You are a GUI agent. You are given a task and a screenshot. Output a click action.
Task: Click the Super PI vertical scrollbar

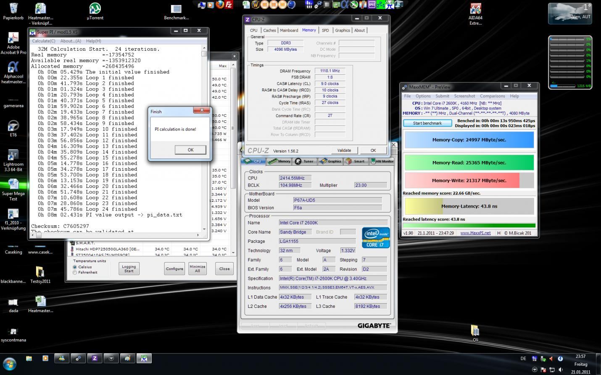204,139
